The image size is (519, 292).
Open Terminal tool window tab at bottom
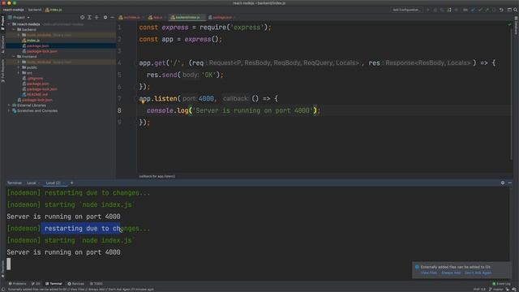point(54,284)
